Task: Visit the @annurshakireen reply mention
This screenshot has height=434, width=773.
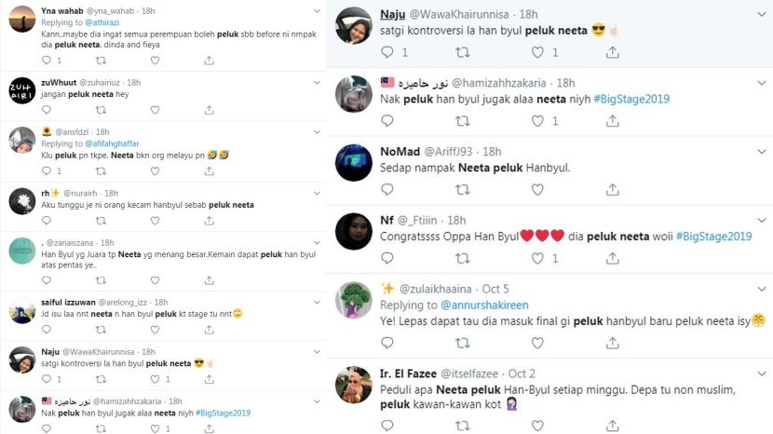Action: point(484,305)
